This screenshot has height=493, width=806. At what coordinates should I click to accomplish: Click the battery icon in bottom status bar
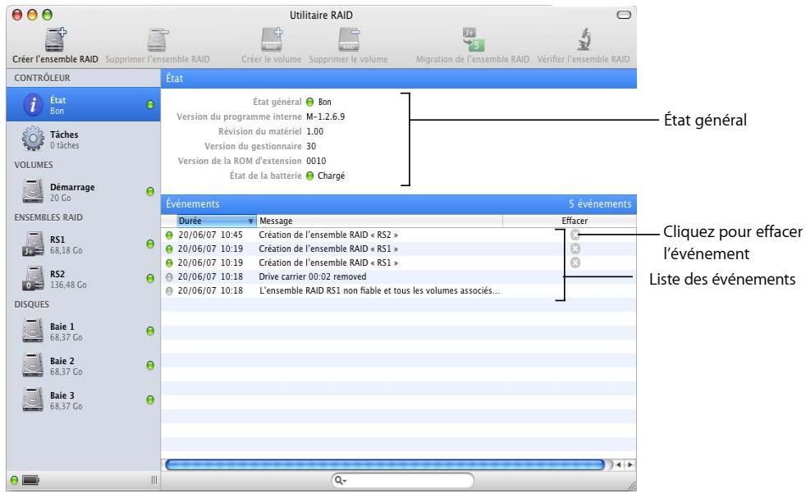coord(31,480)
